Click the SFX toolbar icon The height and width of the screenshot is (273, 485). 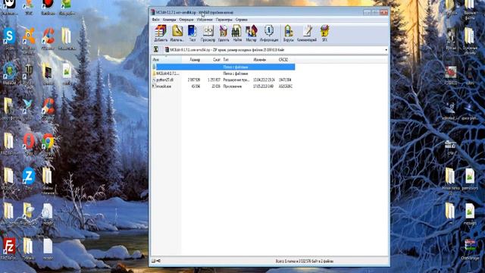click(x=324, y=33)
